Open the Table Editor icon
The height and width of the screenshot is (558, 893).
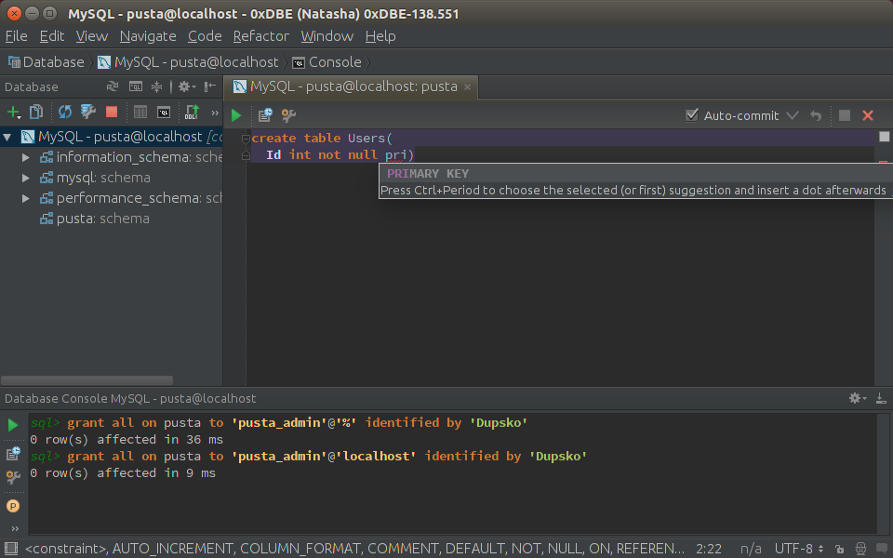(140, 113)
